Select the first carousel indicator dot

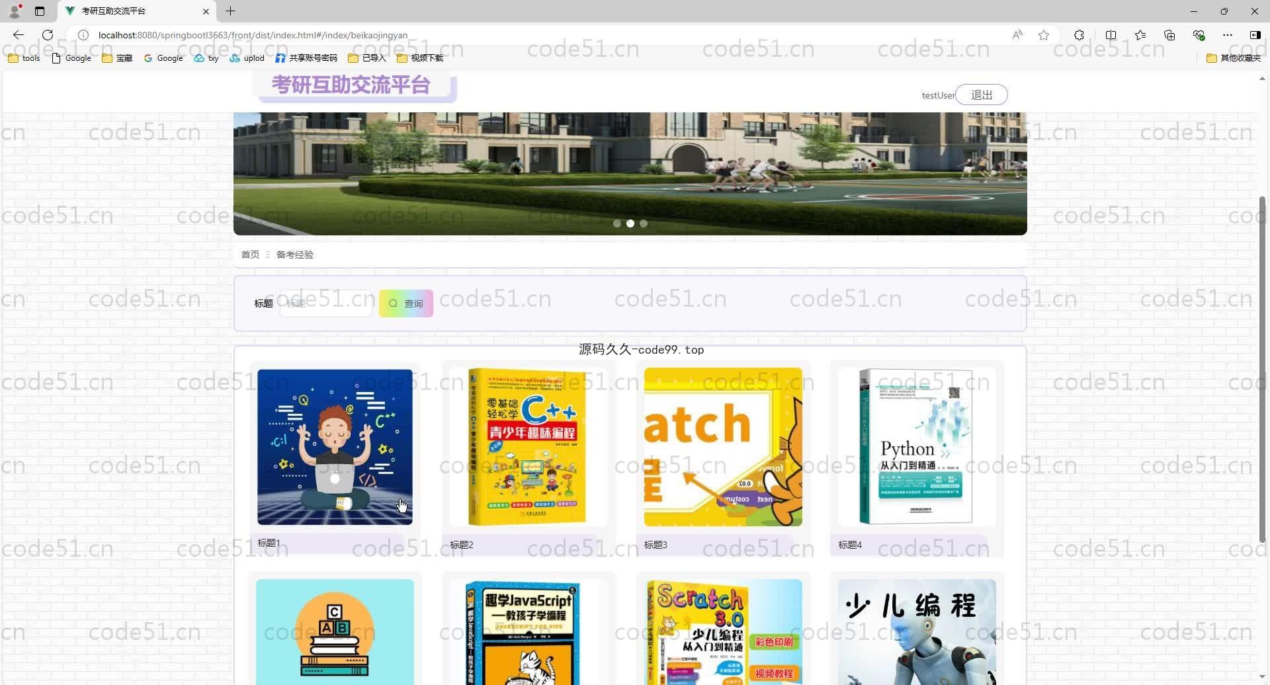click(x=617, y=223)
